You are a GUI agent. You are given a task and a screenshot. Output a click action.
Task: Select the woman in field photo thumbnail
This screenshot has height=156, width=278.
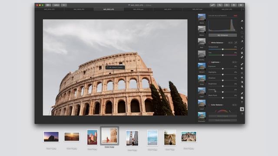tap(170, 138)
